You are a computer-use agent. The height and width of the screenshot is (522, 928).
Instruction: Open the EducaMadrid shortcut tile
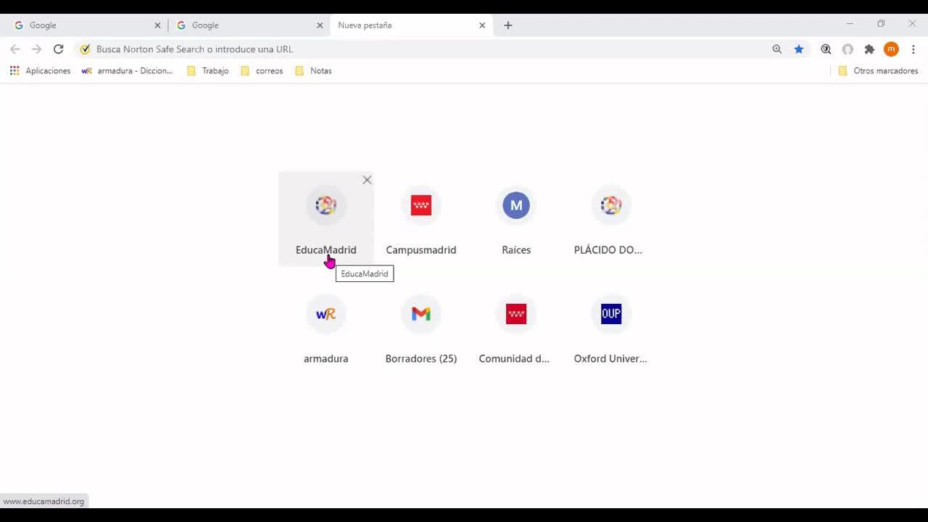(x=326, y=219)
